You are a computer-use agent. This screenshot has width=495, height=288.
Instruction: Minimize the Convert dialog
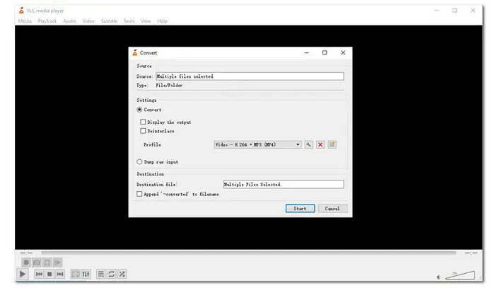point(306,53)
